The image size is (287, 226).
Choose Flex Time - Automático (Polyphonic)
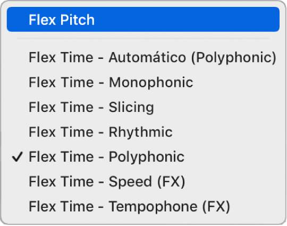click(143, 57)
